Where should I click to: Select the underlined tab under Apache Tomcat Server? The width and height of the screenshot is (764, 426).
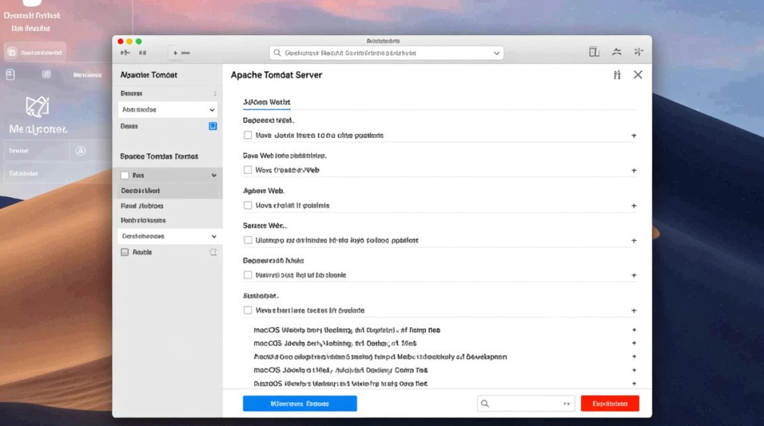point(267,102)
